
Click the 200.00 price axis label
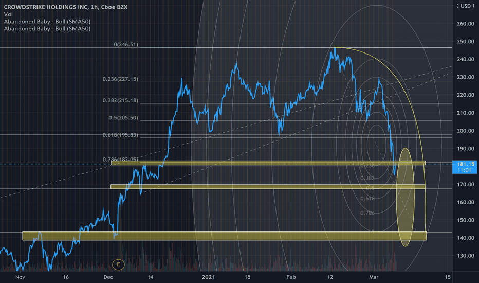(x=466, y=131)
